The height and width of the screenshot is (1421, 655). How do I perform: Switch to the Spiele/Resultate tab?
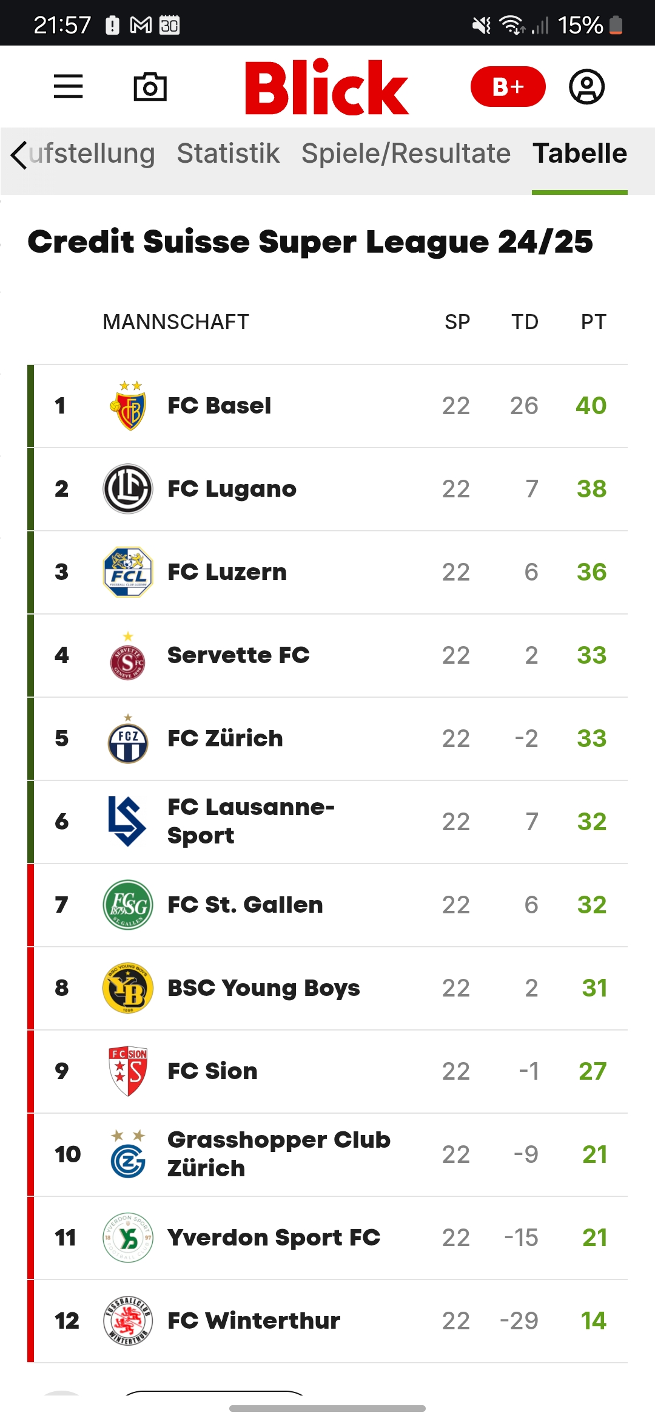[x=406, y=153]
